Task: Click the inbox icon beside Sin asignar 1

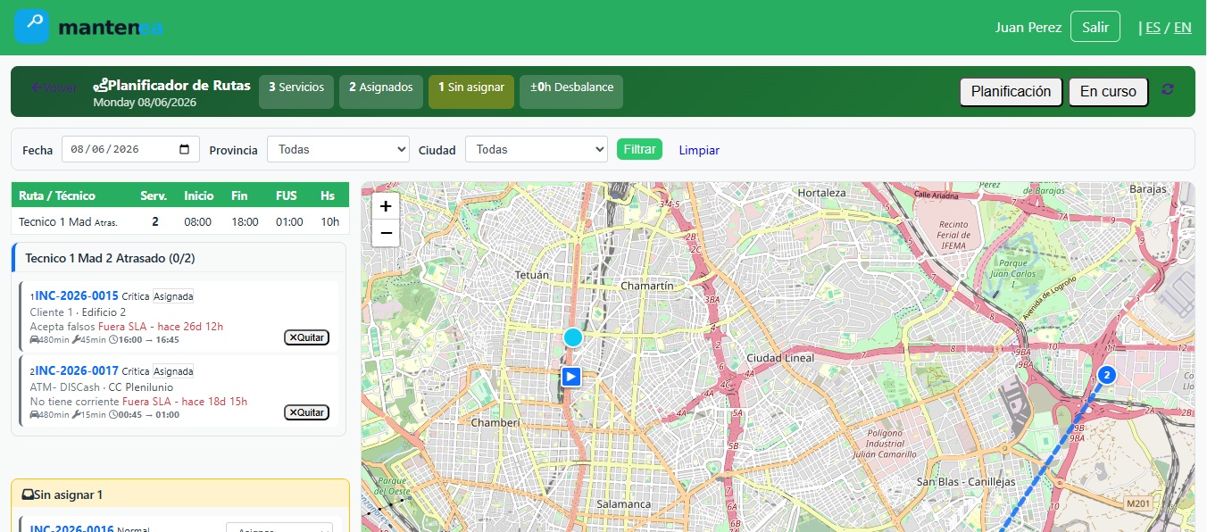Action: (x=28, y=495)
